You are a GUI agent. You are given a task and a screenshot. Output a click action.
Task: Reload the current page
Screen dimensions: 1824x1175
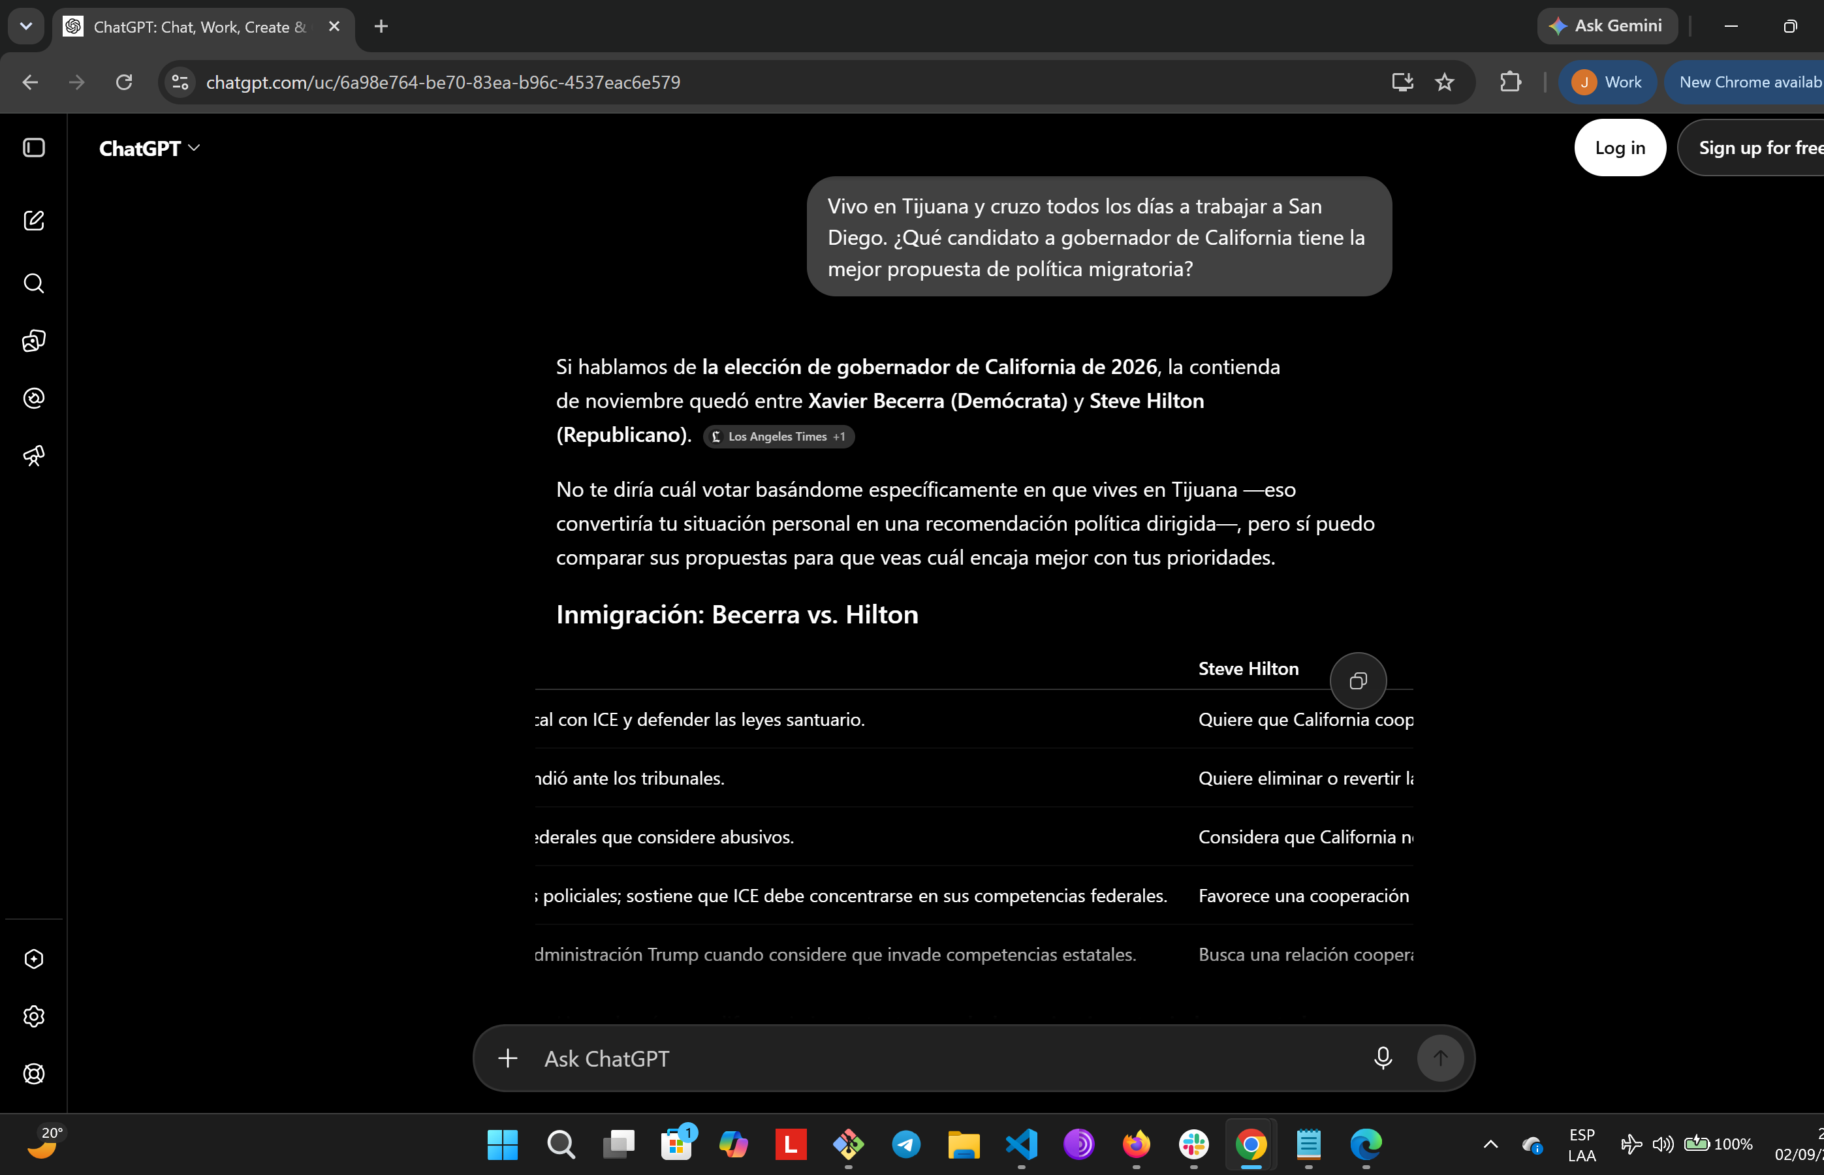click(x=123, y=82)
